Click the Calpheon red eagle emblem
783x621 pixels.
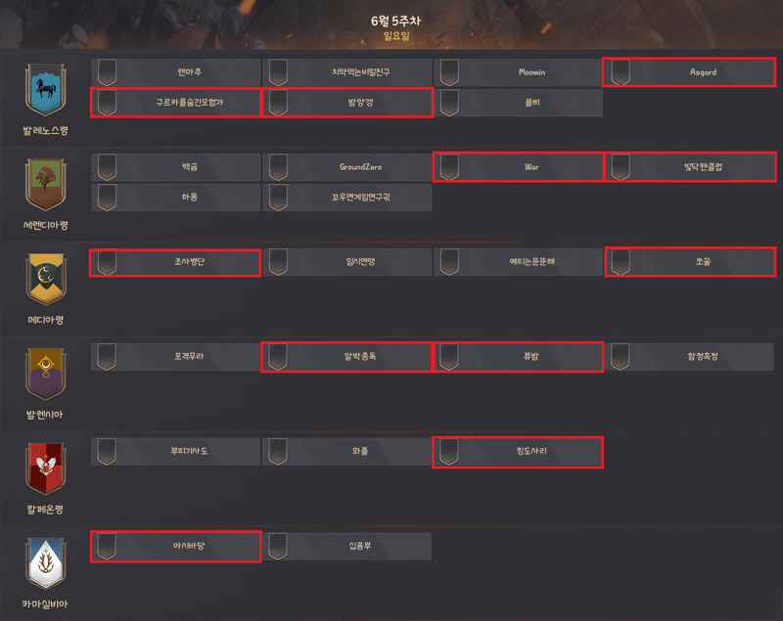(x=45, y=468)
